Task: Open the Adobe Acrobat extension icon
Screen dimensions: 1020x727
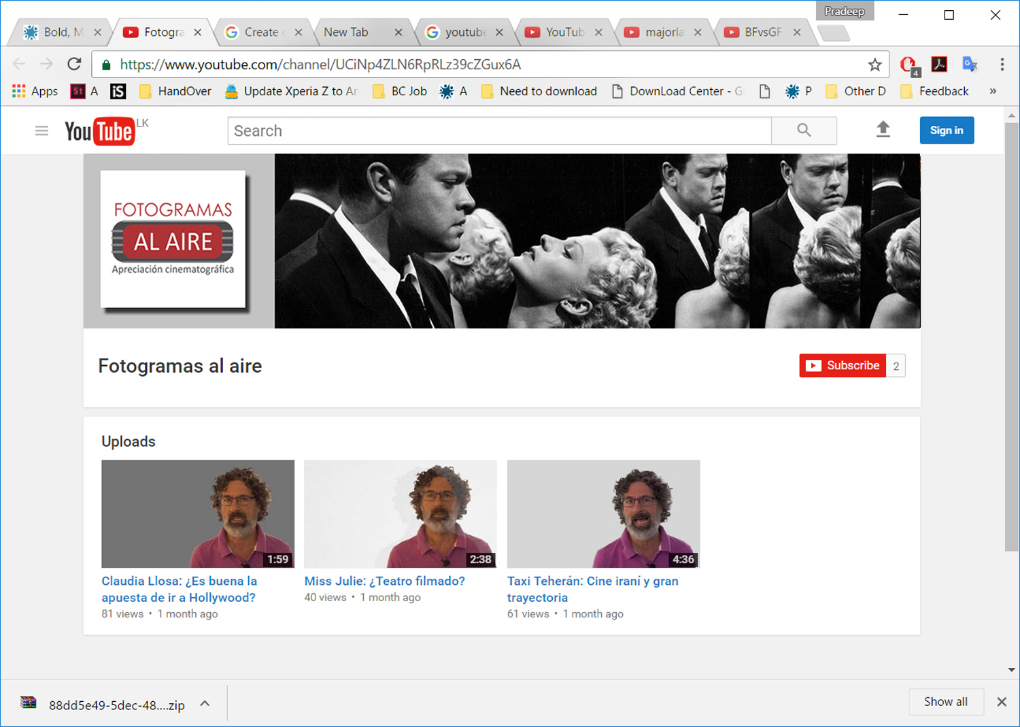Action: point(939,65)
